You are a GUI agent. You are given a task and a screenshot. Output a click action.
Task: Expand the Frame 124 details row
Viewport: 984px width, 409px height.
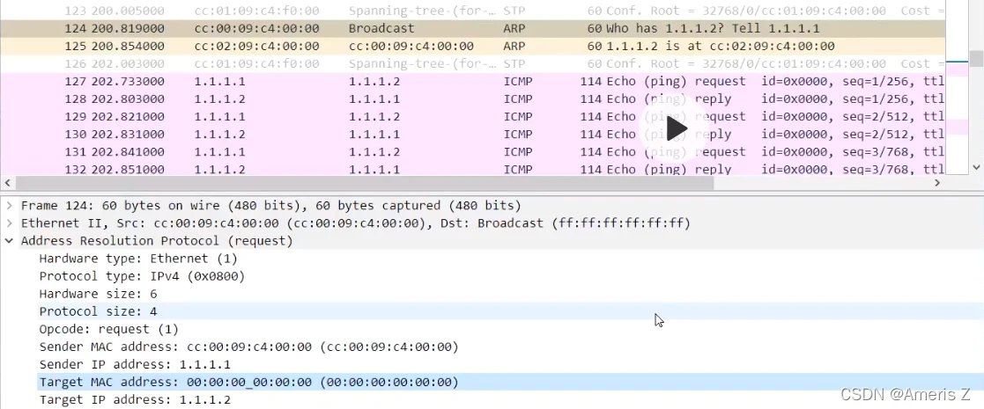pyautogui.click(x=10, y=206)
